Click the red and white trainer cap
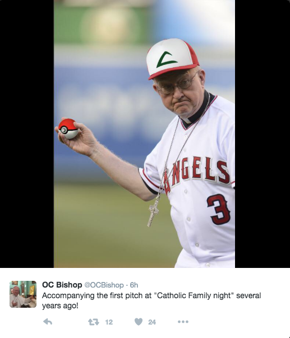 172,58
